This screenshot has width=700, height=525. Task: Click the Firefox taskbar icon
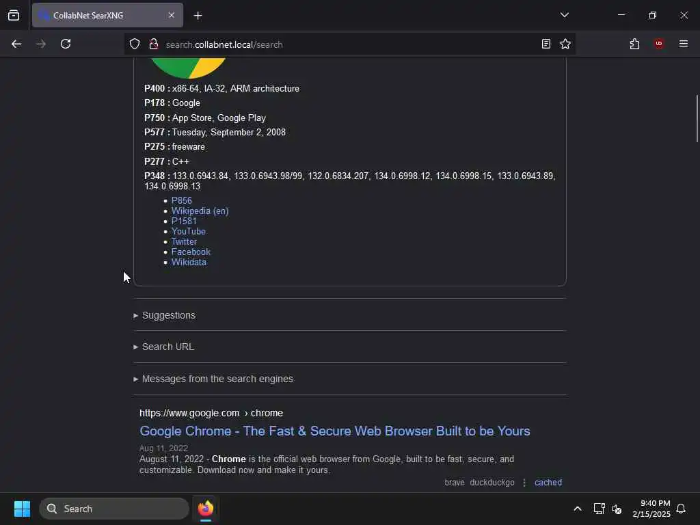(206, 509)
